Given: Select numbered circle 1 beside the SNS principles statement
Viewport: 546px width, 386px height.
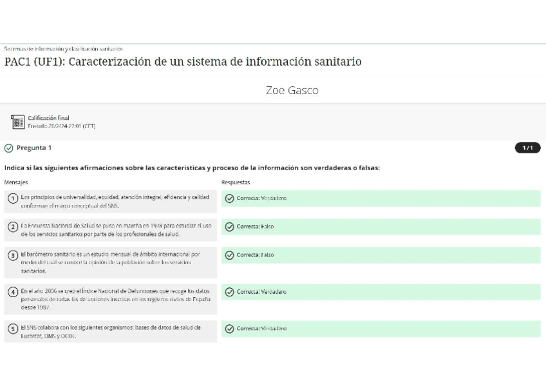Looking at the screenshot, I should pyautogui.click(x=14, y=198).
